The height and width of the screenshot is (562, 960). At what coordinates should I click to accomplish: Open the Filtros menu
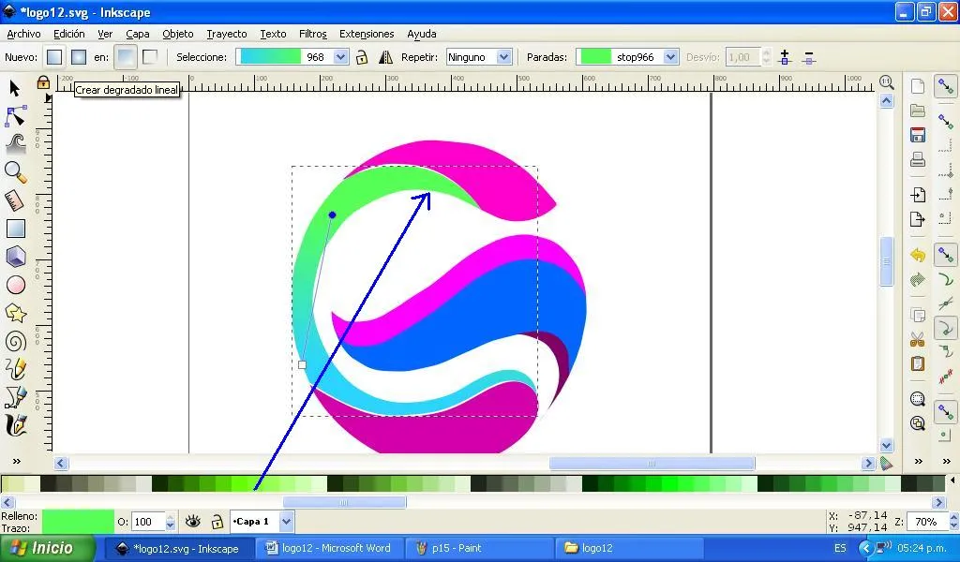(x=312, y=34)
